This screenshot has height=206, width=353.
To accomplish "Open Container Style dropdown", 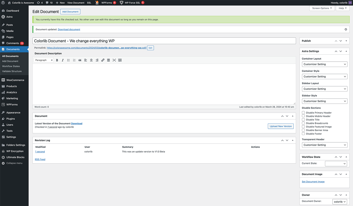I will tap(325, 76).
